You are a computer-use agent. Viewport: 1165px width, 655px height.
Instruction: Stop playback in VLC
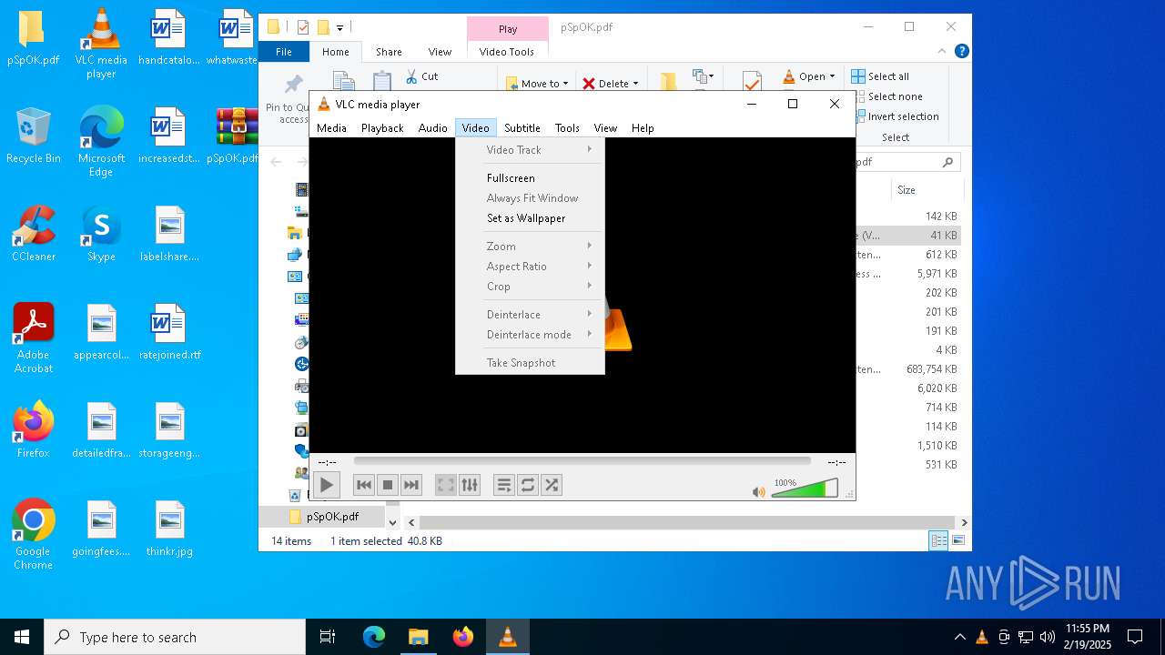[388, 485]
